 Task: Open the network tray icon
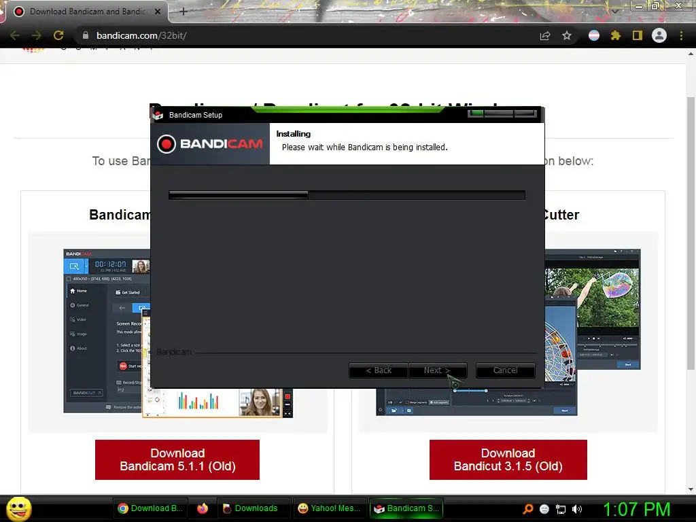(561, 509)
